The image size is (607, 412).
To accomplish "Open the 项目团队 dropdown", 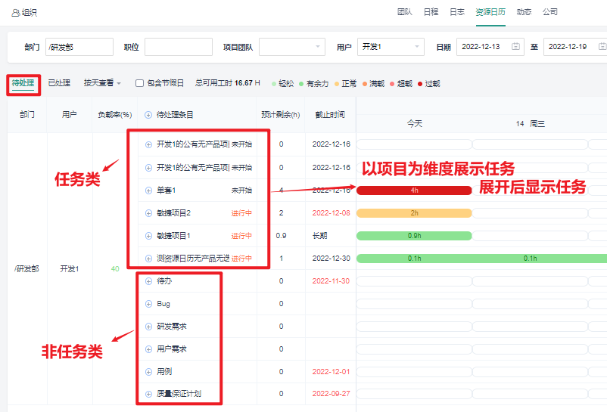I will click(291, 47).
